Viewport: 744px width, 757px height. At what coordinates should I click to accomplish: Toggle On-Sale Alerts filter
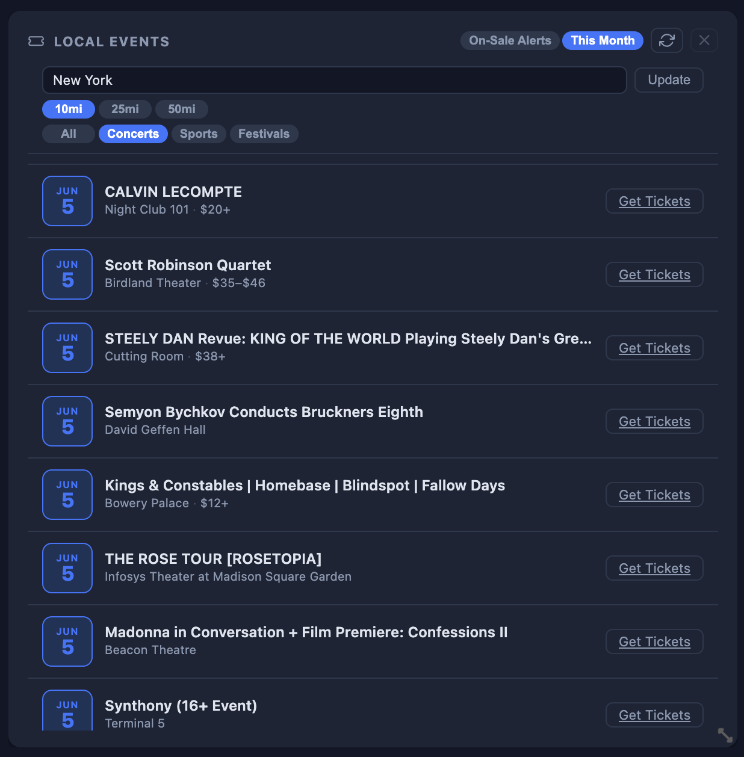(510, 40)
